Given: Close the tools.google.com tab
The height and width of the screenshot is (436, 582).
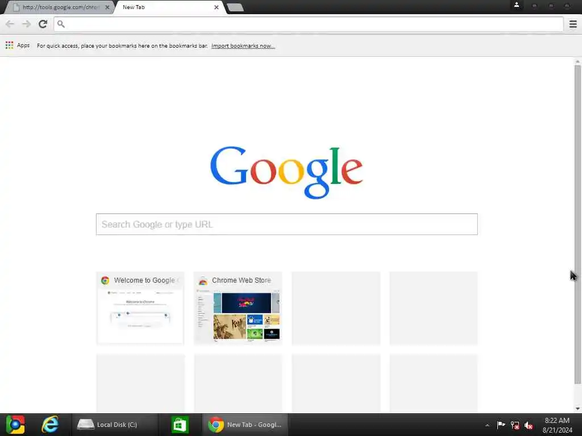Looking at the screenshot, I should click(107, 7).
